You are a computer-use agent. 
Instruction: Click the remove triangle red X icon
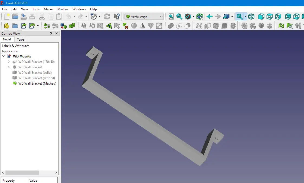125,26
